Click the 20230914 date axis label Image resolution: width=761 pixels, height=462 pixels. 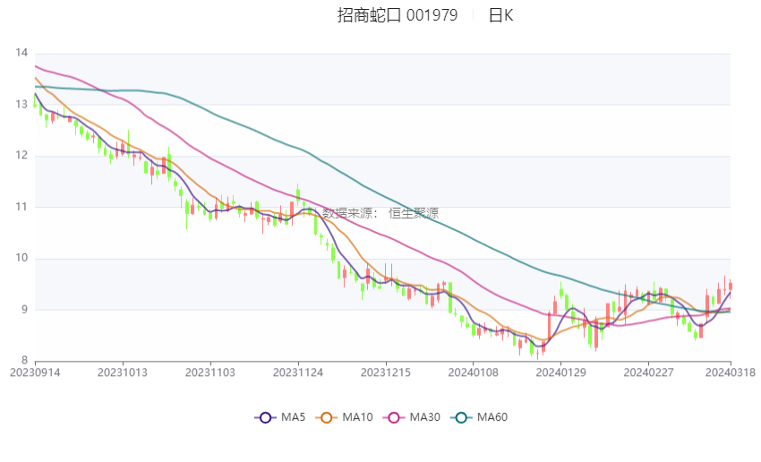pos(34,371)
